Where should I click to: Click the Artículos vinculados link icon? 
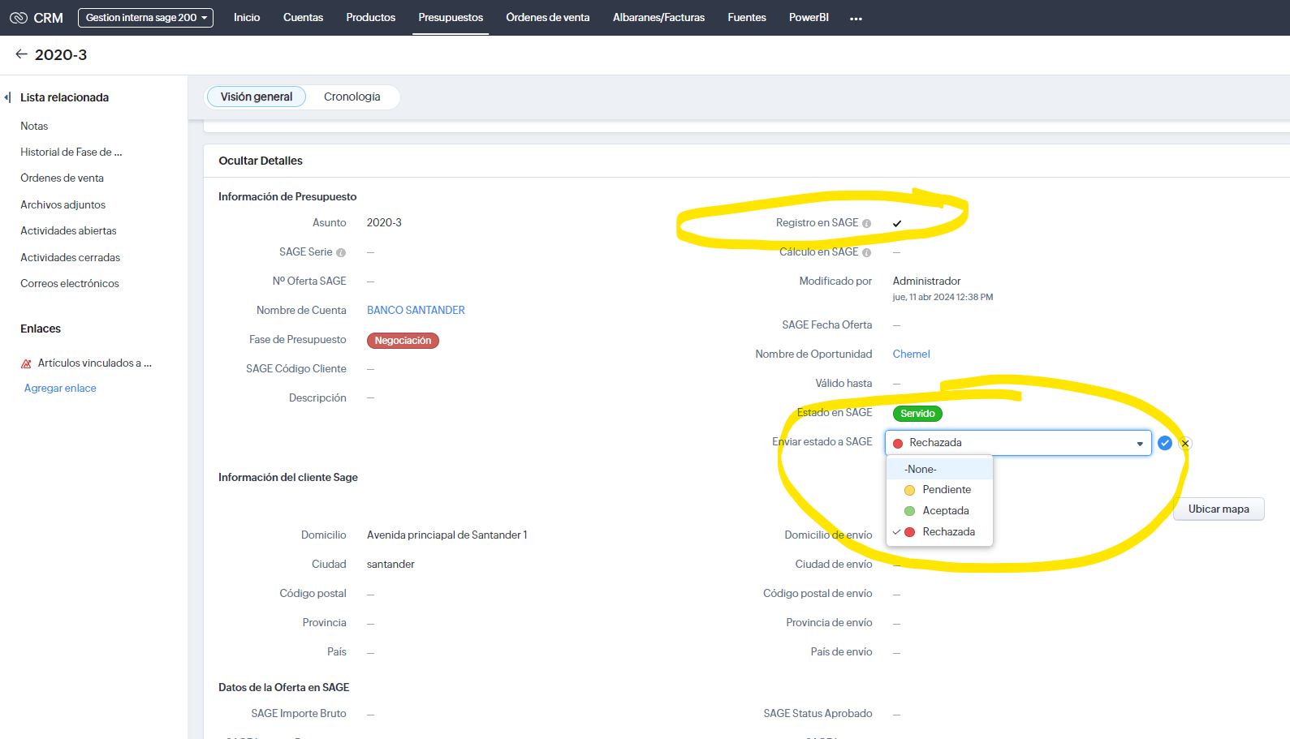click(x=26, y=363)
